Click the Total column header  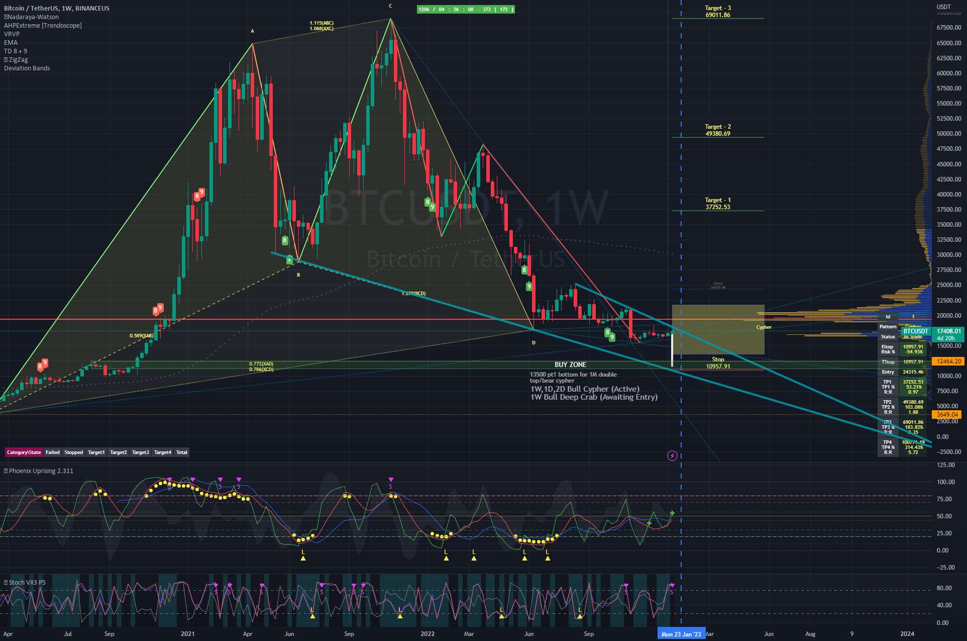181,452
